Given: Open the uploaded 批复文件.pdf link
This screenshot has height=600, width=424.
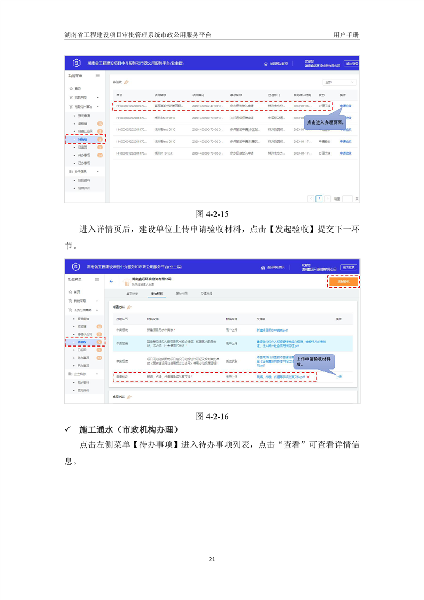Looking at the screenshot, I should [281, 377].
